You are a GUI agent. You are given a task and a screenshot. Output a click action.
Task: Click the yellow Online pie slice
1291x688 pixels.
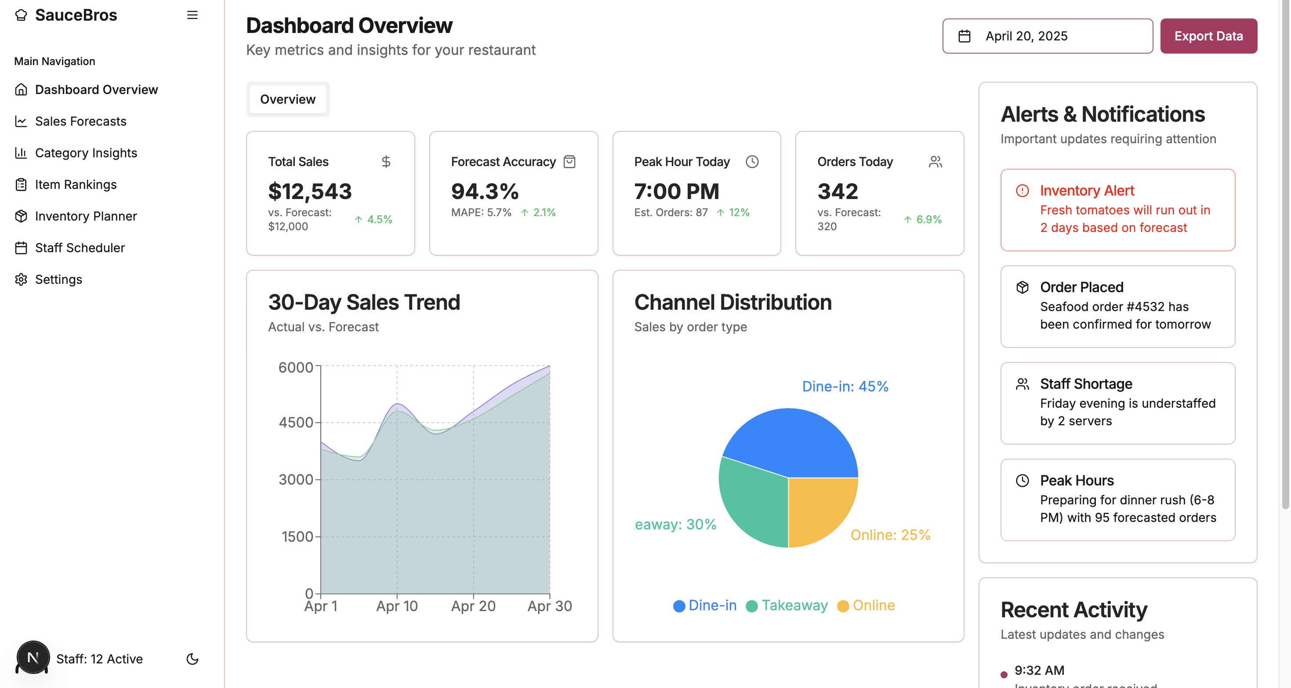coord(817,506)
